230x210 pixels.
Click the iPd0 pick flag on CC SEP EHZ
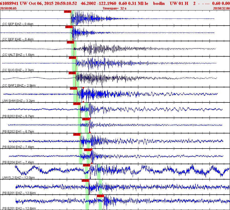coord(67,12)
